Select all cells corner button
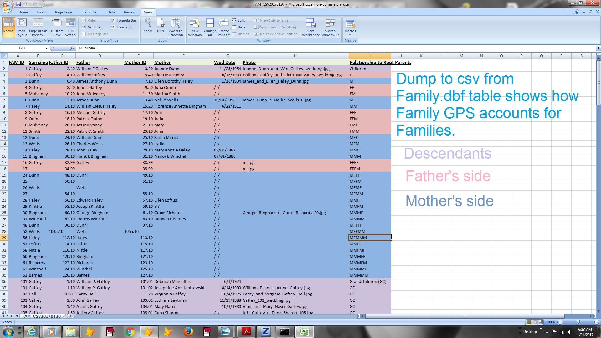Screen dimensions: 601x338 click(4, 56)
